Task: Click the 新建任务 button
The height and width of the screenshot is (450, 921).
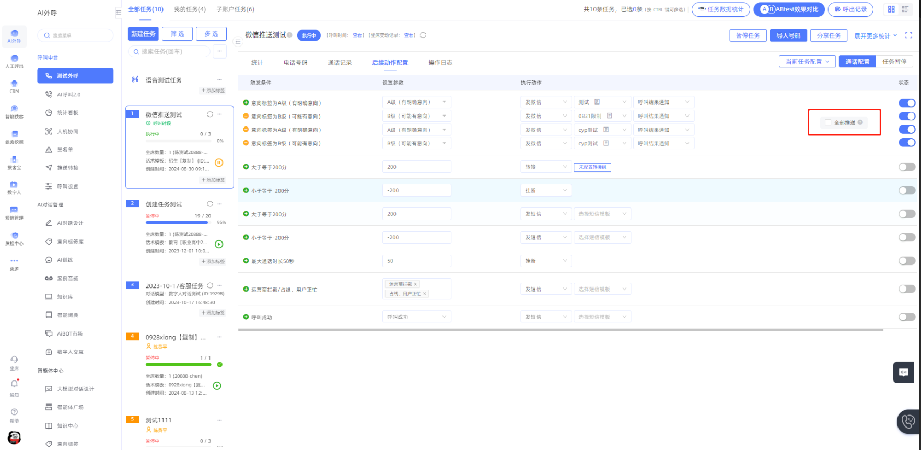Action: [143, 34]
